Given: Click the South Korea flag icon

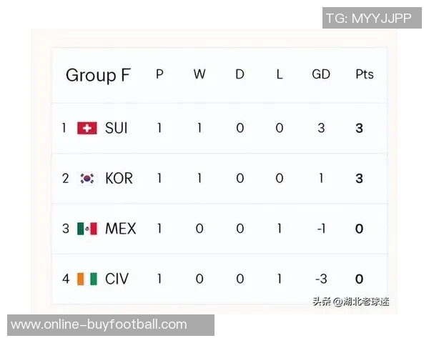Looking at the screenshot, I should [x=87, y=179].
